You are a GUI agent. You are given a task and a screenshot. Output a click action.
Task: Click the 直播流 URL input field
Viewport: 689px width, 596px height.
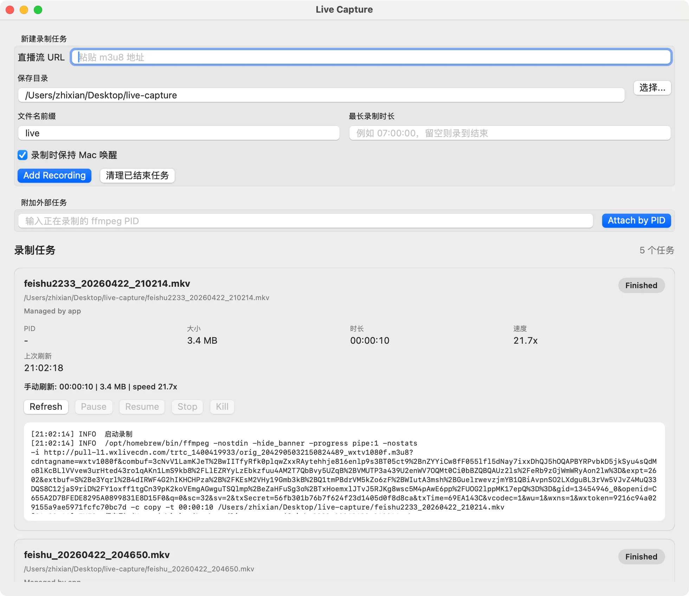pyautogui.click(x=371, y=57)
